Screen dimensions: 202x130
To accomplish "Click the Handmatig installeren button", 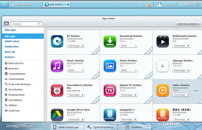I will 188,24.
